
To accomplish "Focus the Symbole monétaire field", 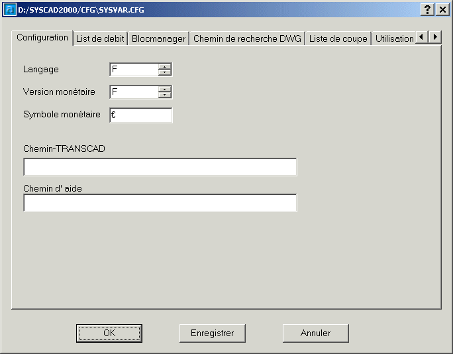I will point(140,115).
